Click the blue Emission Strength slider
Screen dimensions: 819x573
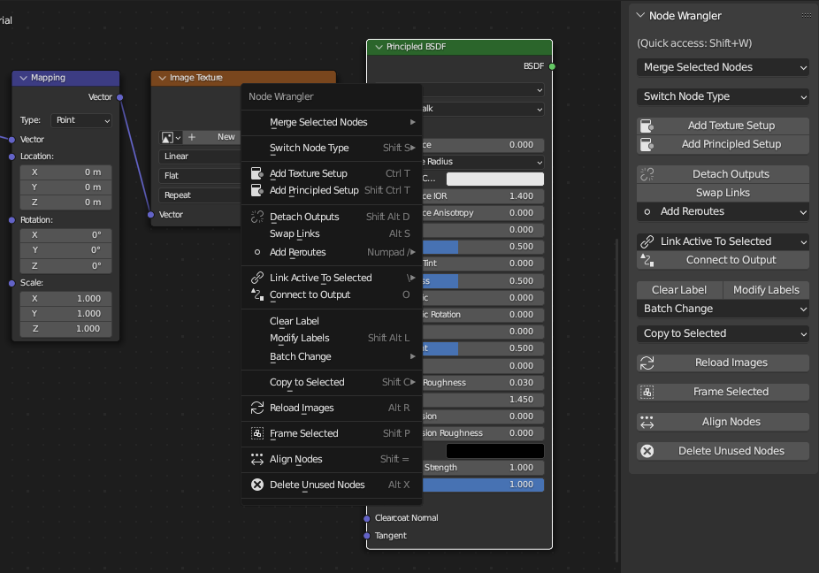click(x=483, y=485)
